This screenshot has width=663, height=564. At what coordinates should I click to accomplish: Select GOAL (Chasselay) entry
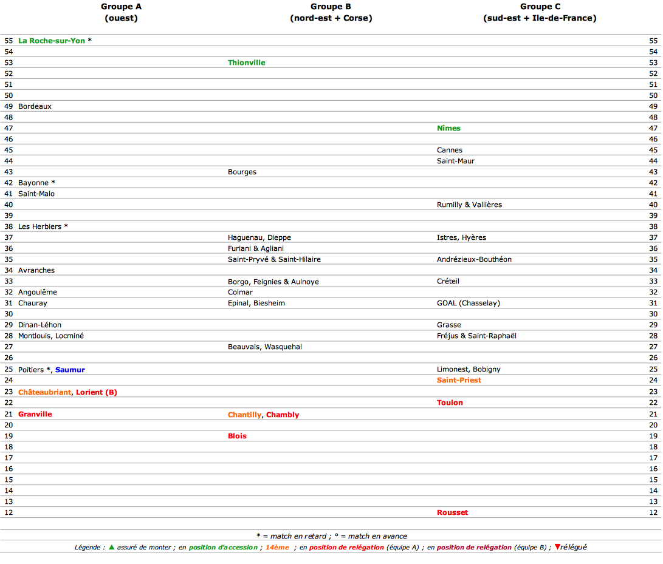(468, 304)
